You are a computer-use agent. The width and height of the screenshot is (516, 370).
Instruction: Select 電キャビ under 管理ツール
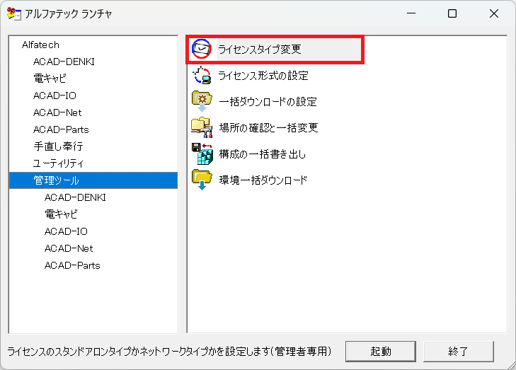[x=61, y=214]
